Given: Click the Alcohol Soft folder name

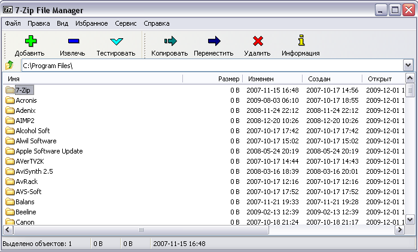Looking at the screenshot, I should coord(32,131).
